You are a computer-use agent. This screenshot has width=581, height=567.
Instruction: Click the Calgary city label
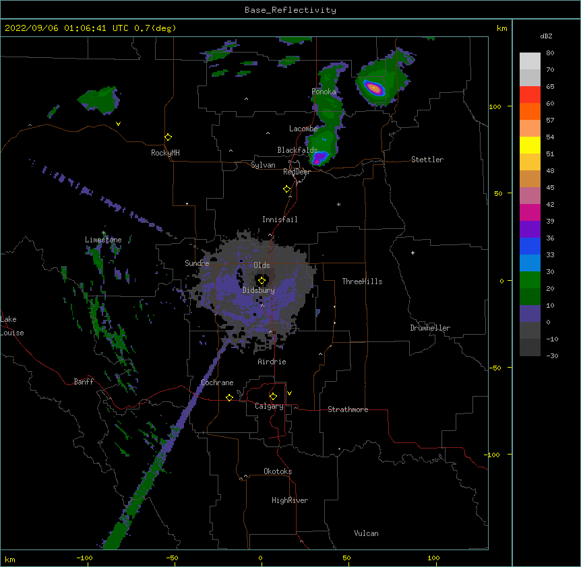(270, 406)
